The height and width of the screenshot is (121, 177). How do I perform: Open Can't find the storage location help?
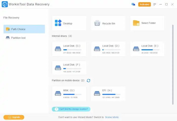tap(71, 109)
